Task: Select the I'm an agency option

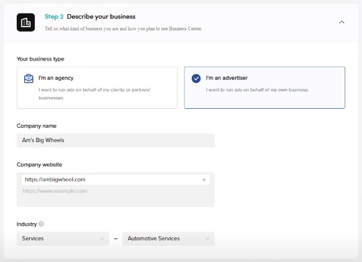Action: [97, 88]
